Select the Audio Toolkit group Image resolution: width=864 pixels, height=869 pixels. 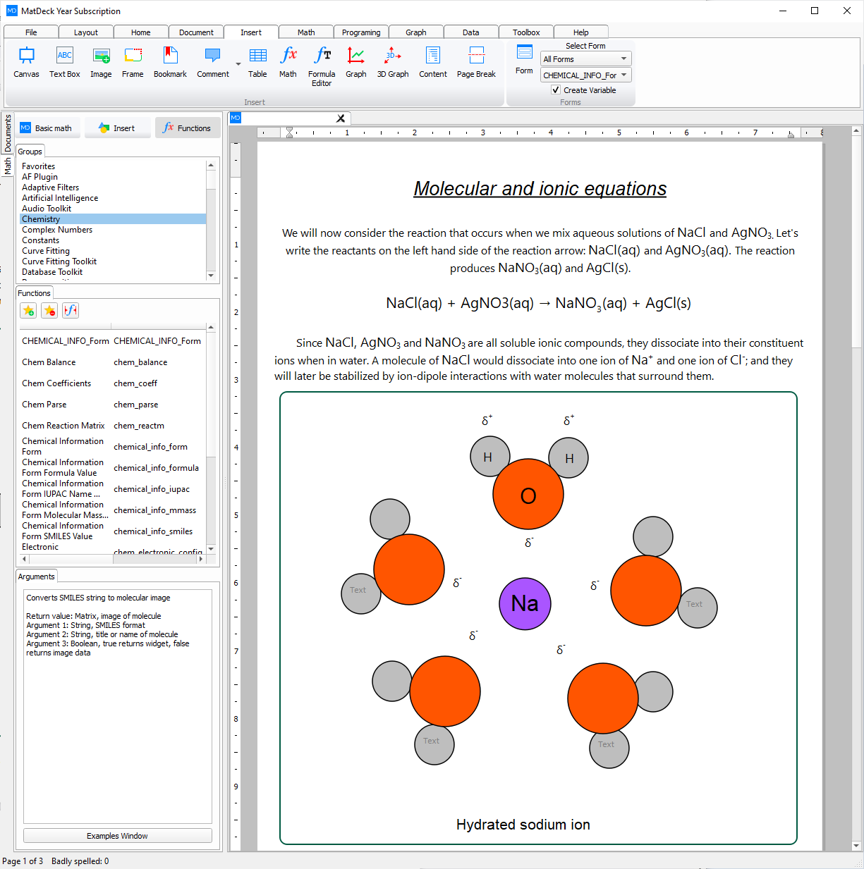click(x=113, y=209)
